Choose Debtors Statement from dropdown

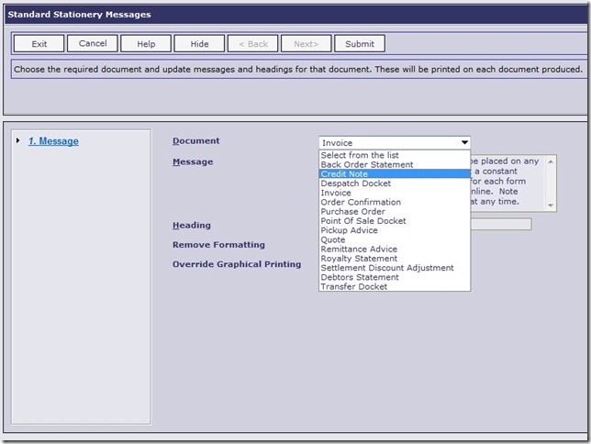(x=359, y=277)
